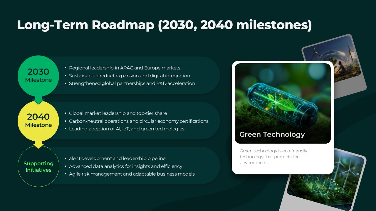This screenshot has width=376, height=211.
Task: Select the Sustainable product expansion bullet line
Action: pos(129,76)
